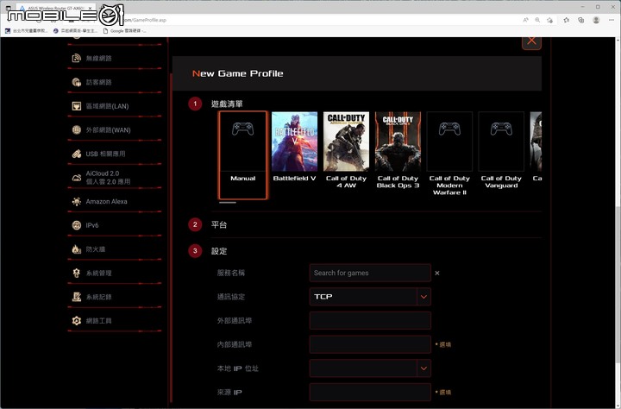Add page to favorites star icon
Viewport: 621px width, 409px height.
(x=549, y=20)
